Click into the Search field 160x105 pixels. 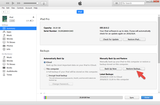coord(133,3)
